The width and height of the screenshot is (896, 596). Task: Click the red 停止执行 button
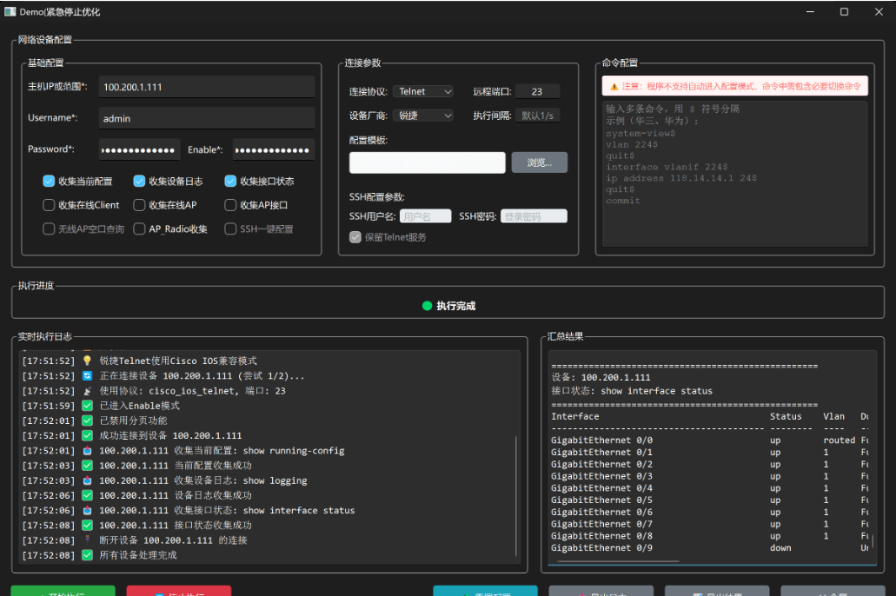point(178,591)
